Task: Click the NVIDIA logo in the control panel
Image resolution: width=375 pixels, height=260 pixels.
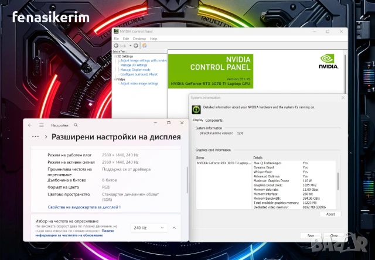Action: [x=328, y=61]
